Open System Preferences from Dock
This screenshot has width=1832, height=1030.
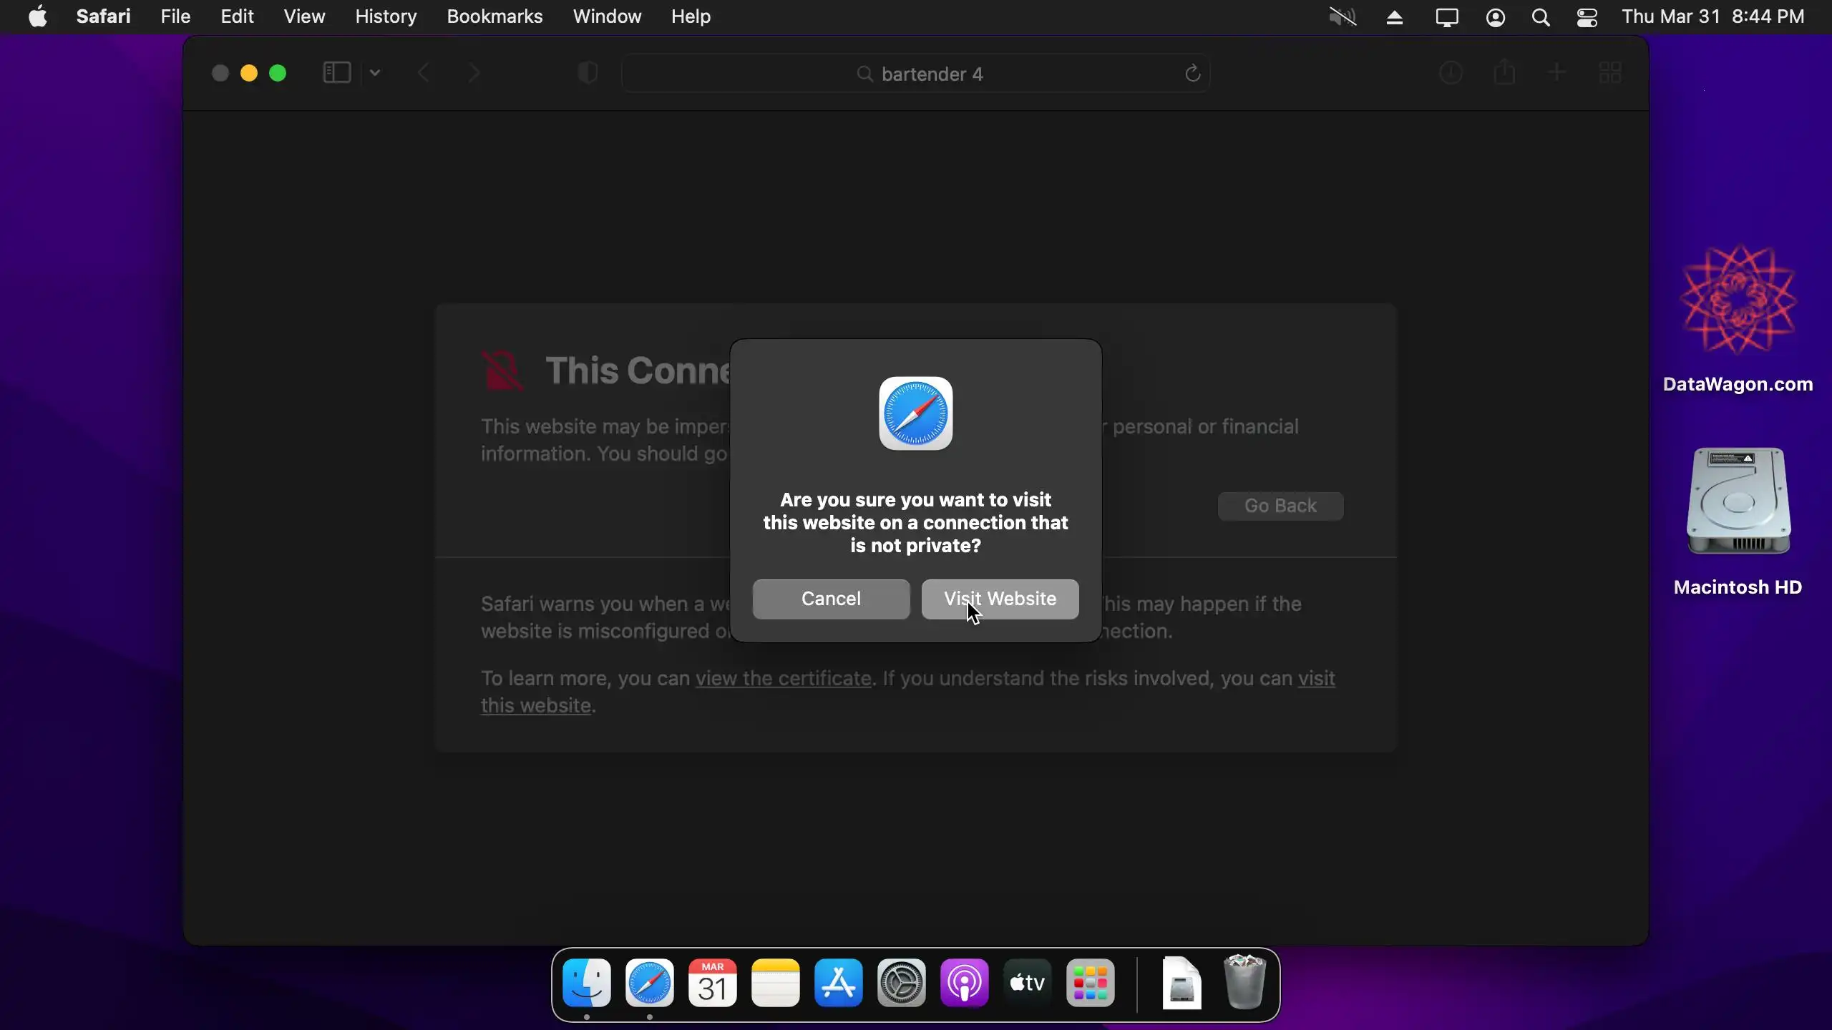(x=901, y=983)
